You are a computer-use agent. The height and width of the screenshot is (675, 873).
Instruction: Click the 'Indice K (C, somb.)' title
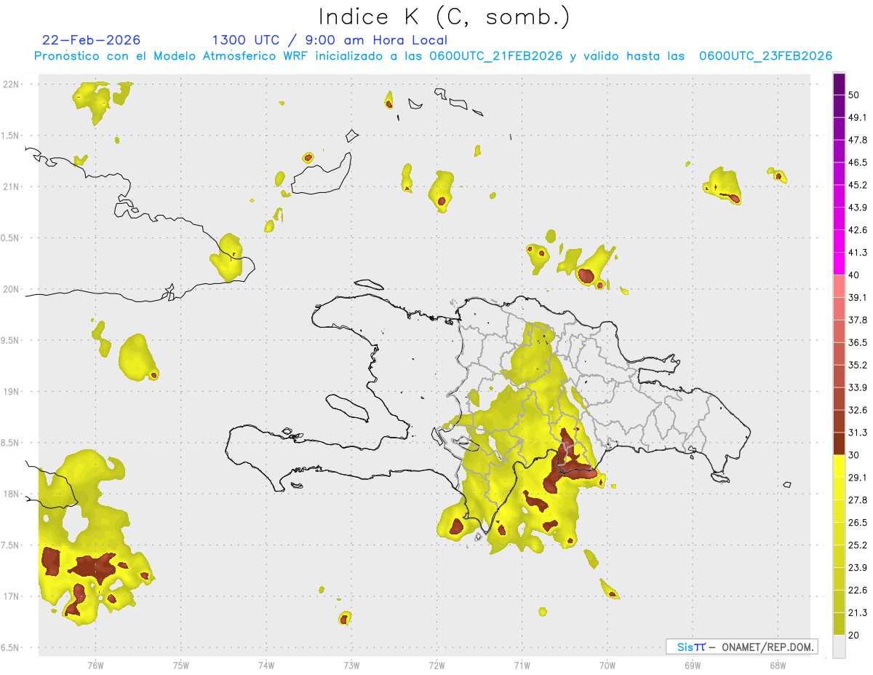[444, 17]
